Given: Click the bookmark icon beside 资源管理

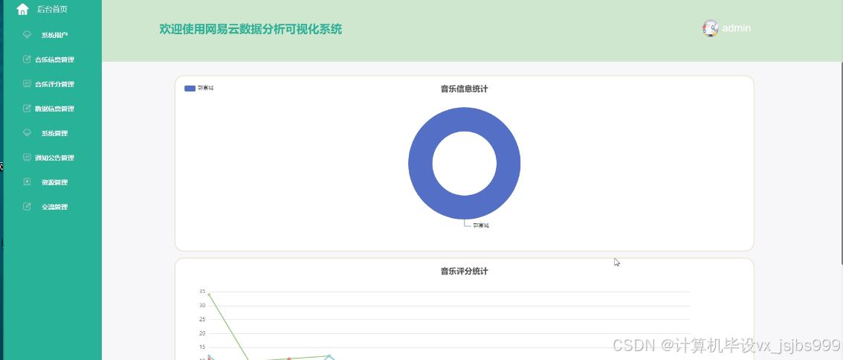Looking at the screenshot, I should [27, 182].
